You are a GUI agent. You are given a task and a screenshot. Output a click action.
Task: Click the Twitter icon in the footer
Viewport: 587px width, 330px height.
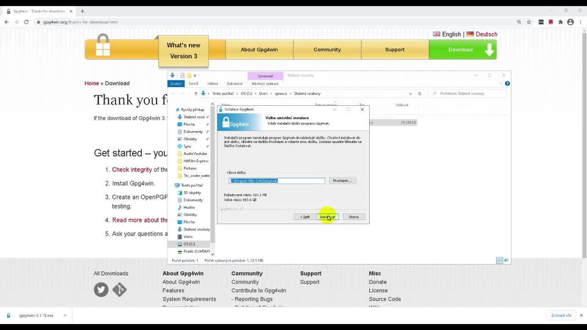[101, 289]
